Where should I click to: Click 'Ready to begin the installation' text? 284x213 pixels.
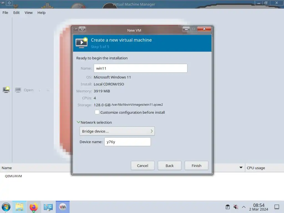102,58
